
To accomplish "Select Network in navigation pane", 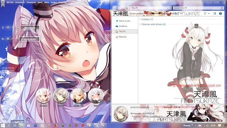I will click(121, 37).
